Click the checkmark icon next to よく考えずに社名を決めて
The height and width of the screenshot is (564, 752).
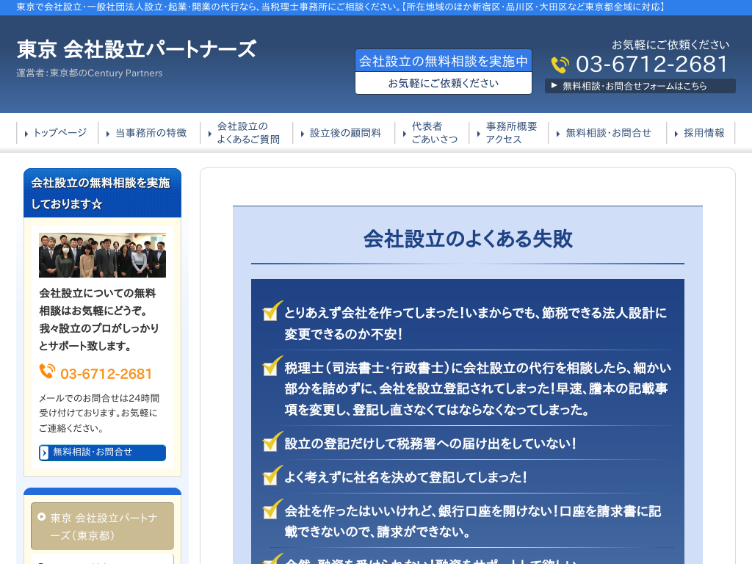[x=272, y=475]
